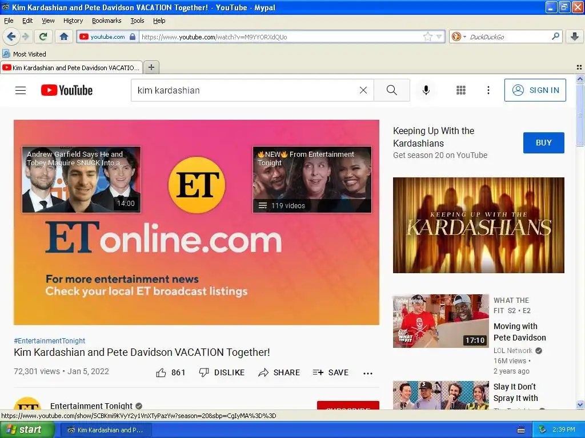The image size is (585, 438).
Task: Click the browser address bar URL
Action: [x=280, y=36]
